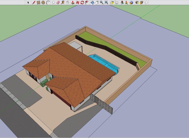Select the Arc tool
Viewport: 189px width, 138px height.
48,2
